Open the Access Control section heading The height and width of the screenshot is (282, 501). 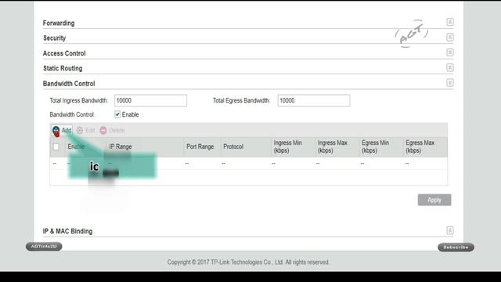coord(64,53)
